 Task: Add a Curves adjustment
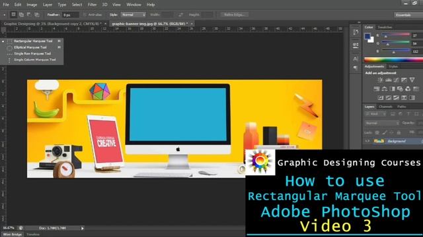[396, 80]
